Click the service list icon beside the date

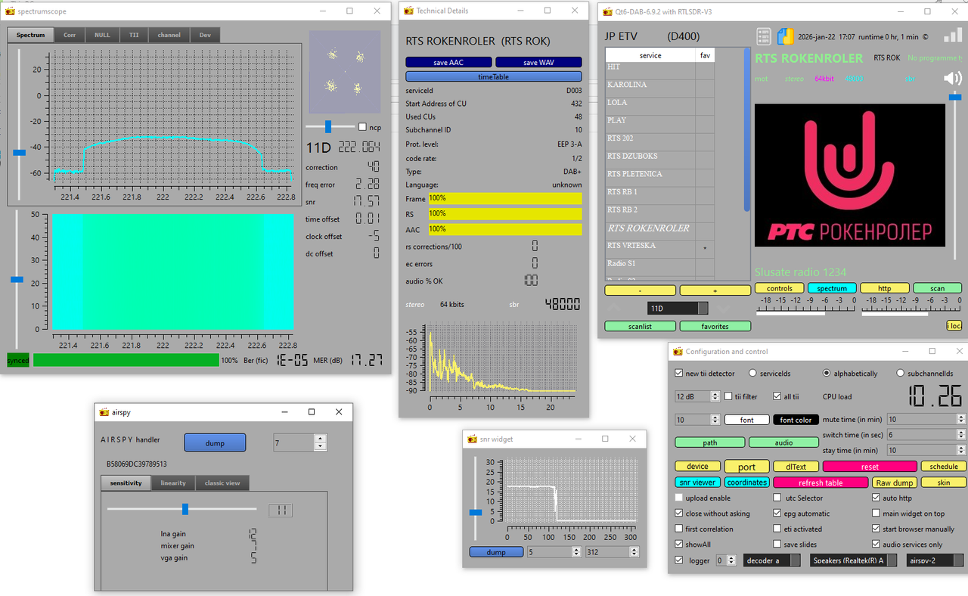pyautogui.click(x=764, y=36)
